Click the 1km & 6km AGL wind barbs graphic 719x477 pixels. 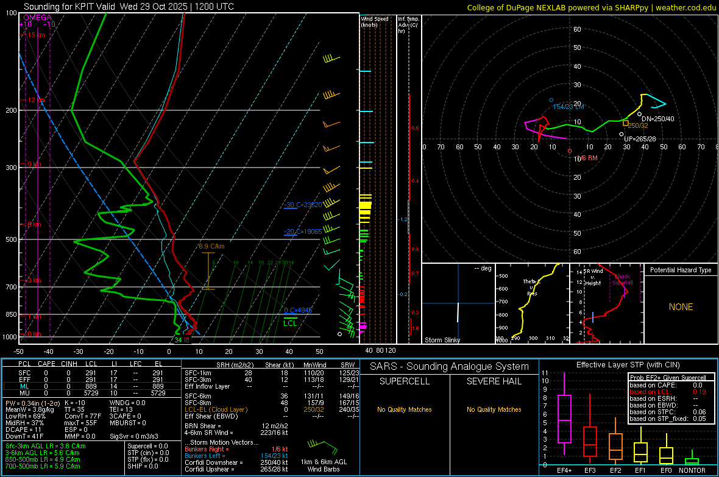coord(323,447)
